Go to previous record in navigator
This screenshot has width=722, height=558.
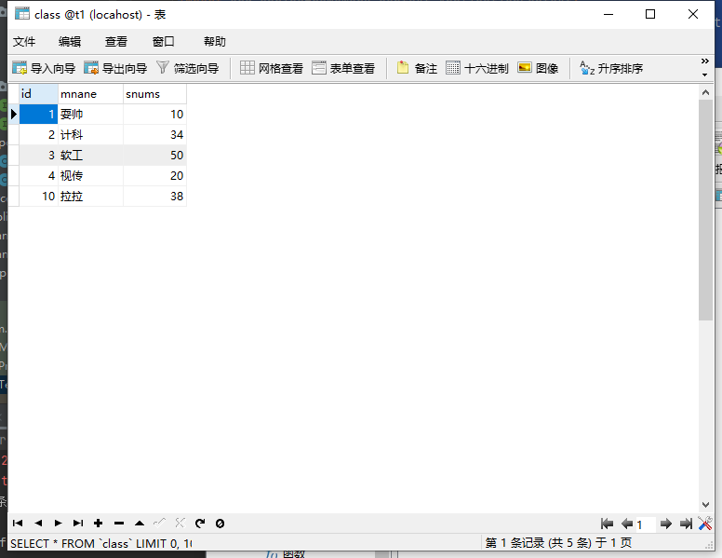tap(38, 523)
